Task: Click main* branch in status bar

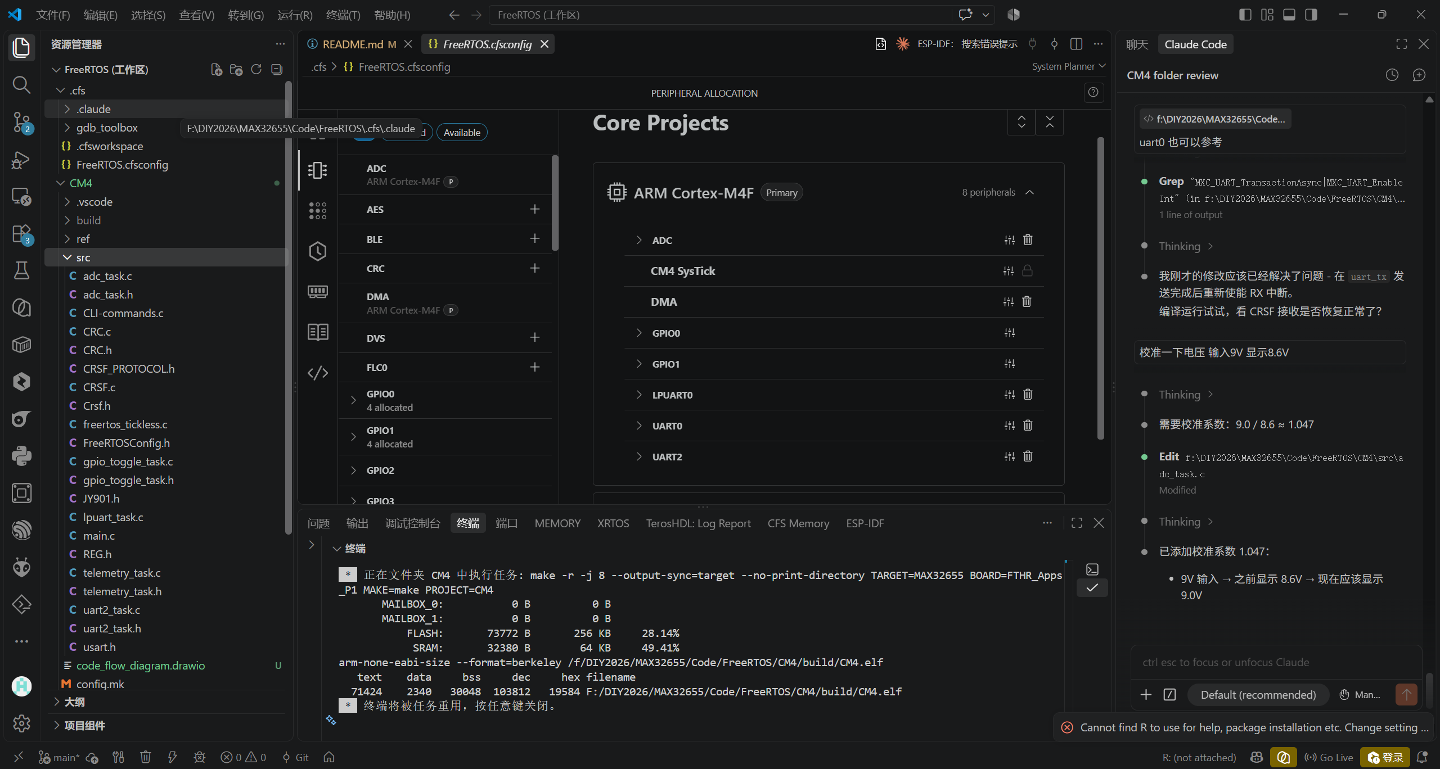Action: 59,757
